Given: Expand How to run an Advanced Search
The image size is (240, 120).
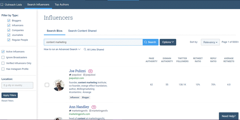Looking at the screenshot, I should click(62, 49).
